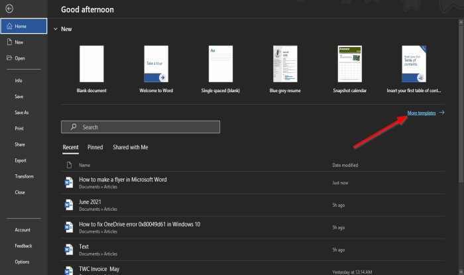Click the back arrow icon

8,9
